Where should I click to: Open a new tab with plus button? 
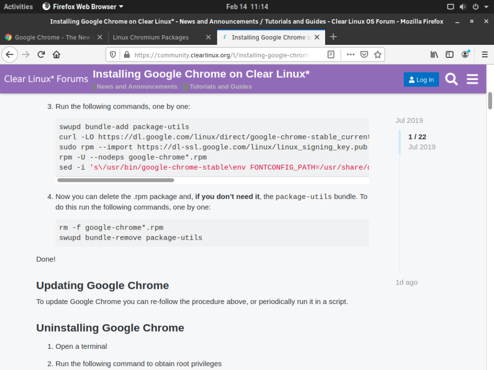(x=333, y=37)
